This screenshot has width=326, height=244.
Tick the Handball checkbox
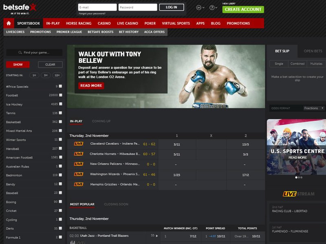(60, 148)
